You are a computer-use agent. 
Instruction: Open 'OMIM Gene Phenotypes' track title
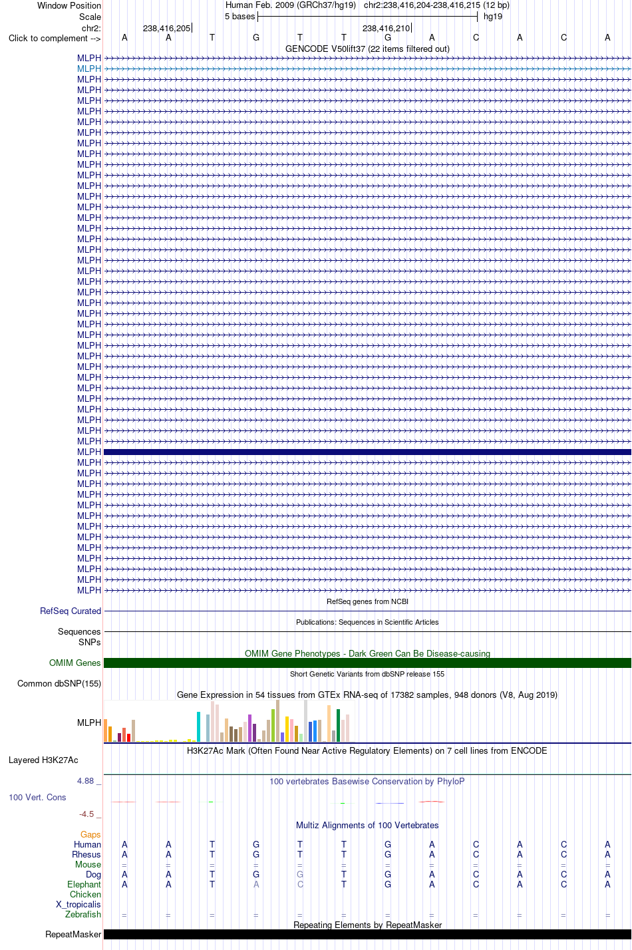367,653
